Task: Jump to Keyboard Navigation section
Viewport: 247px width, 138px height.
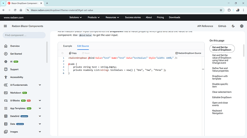Action: click(218, 112)
